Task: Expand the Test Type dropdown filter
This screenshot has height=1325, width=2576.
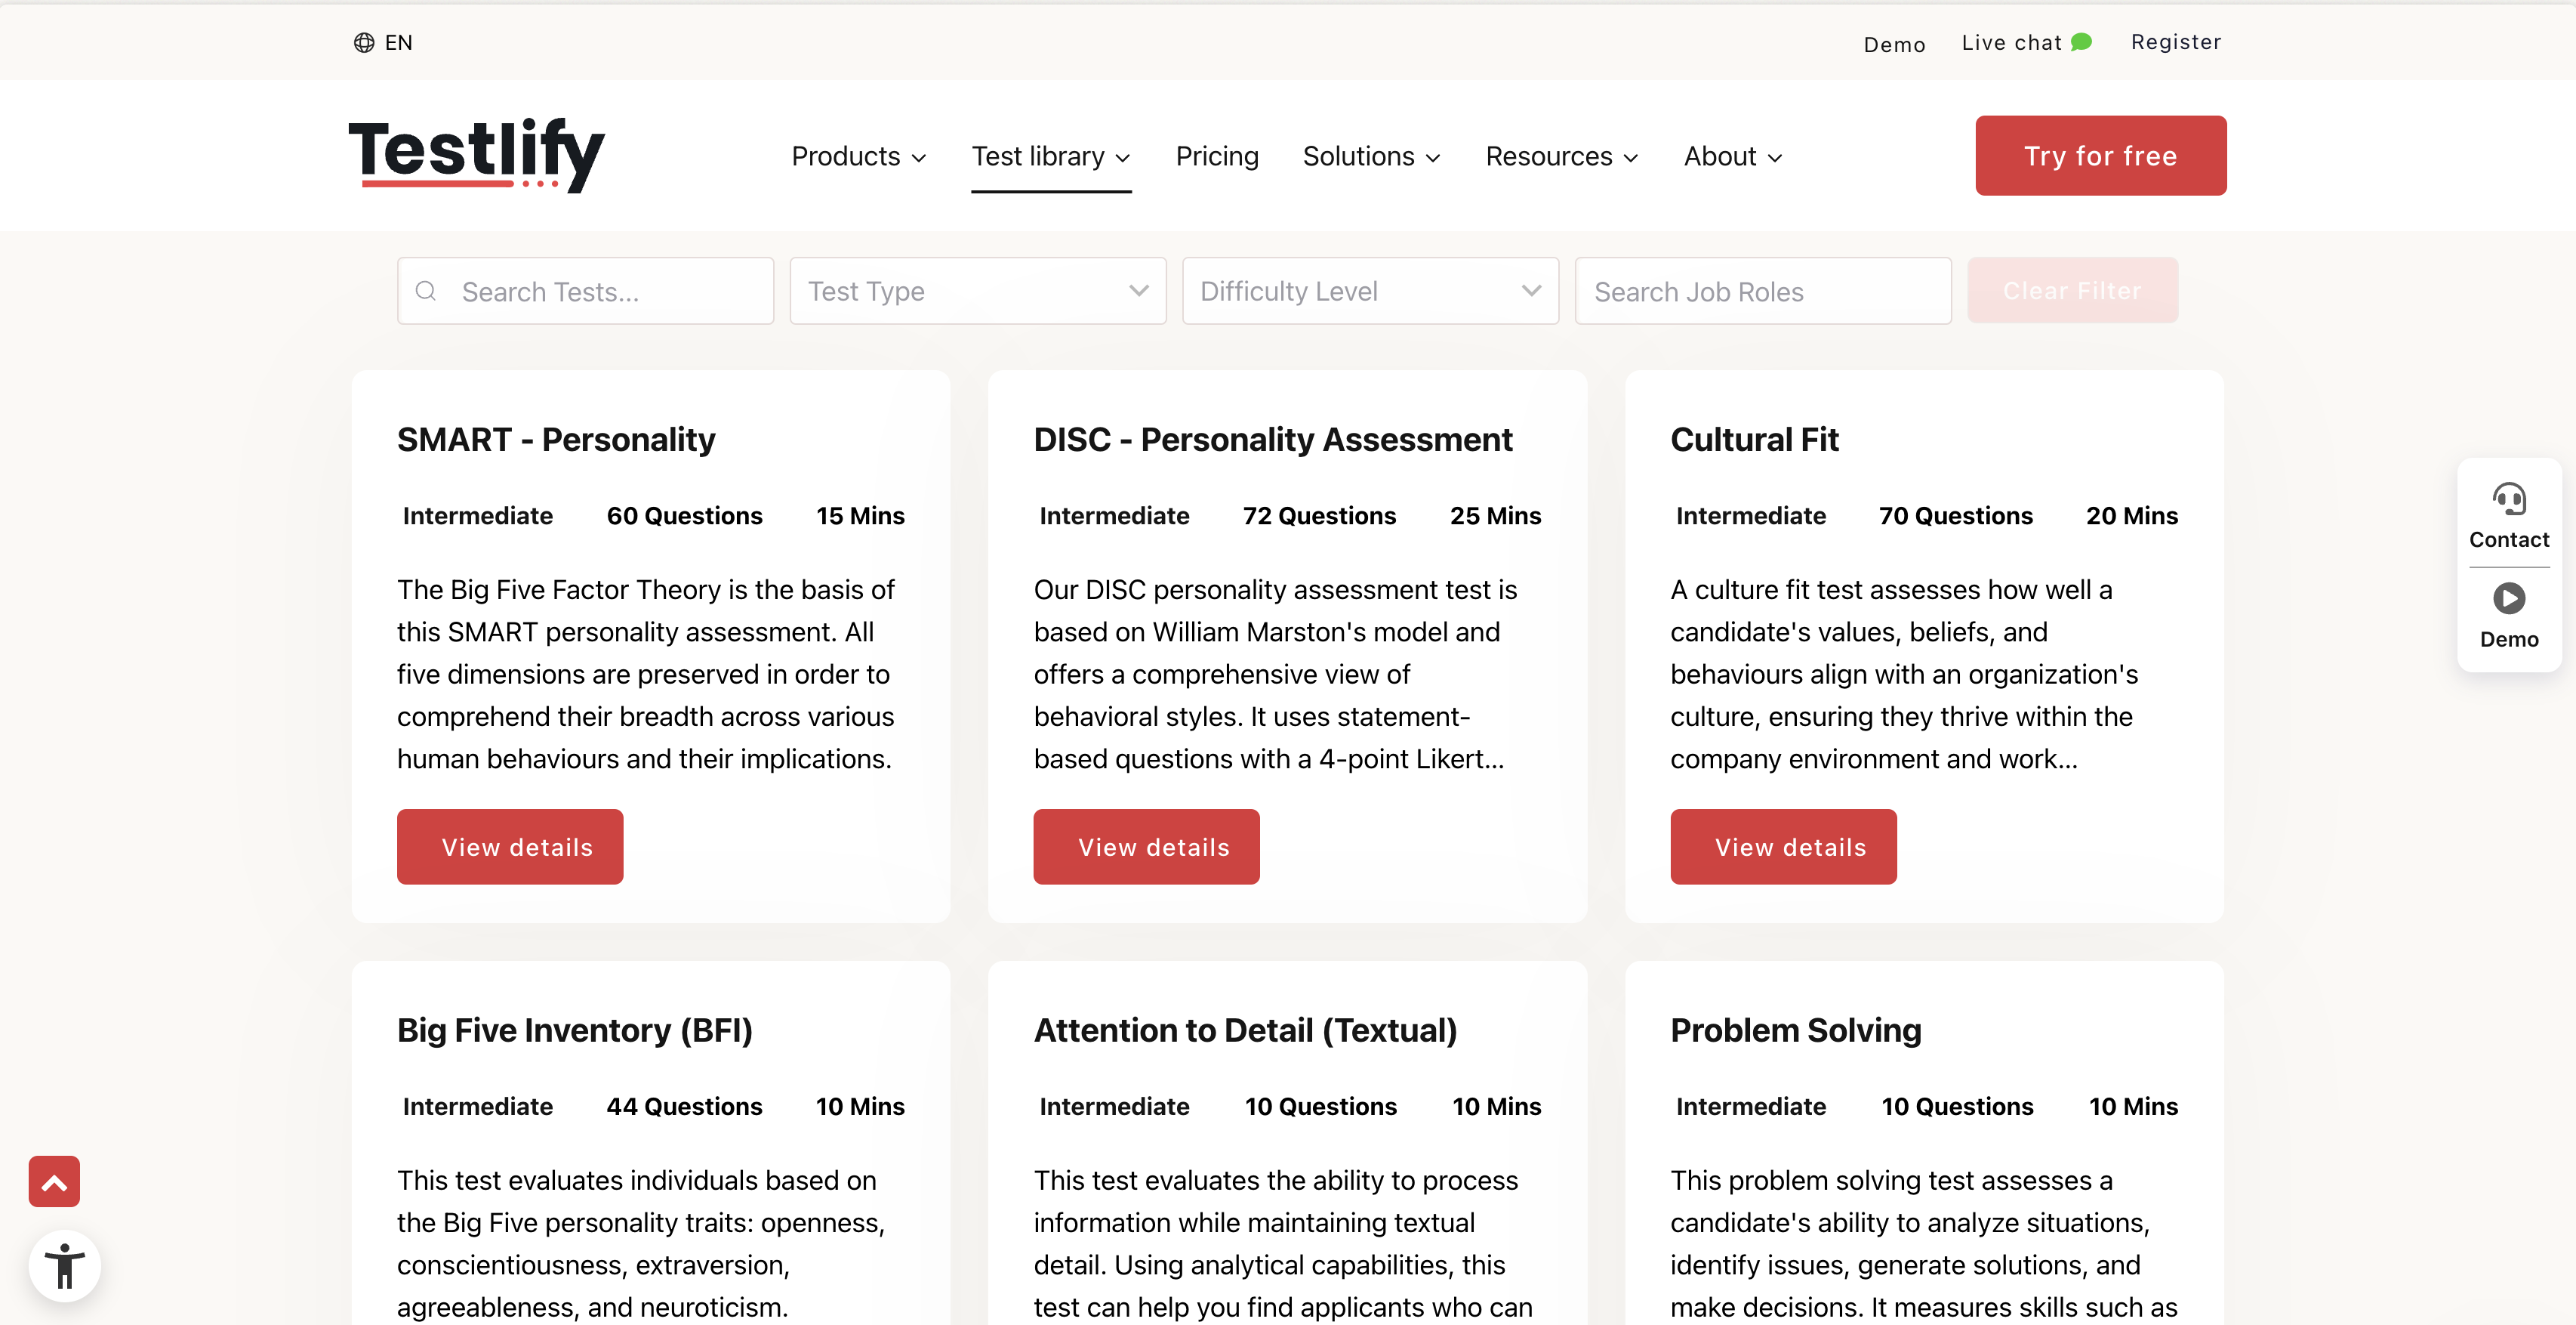Action: (978, 291)
